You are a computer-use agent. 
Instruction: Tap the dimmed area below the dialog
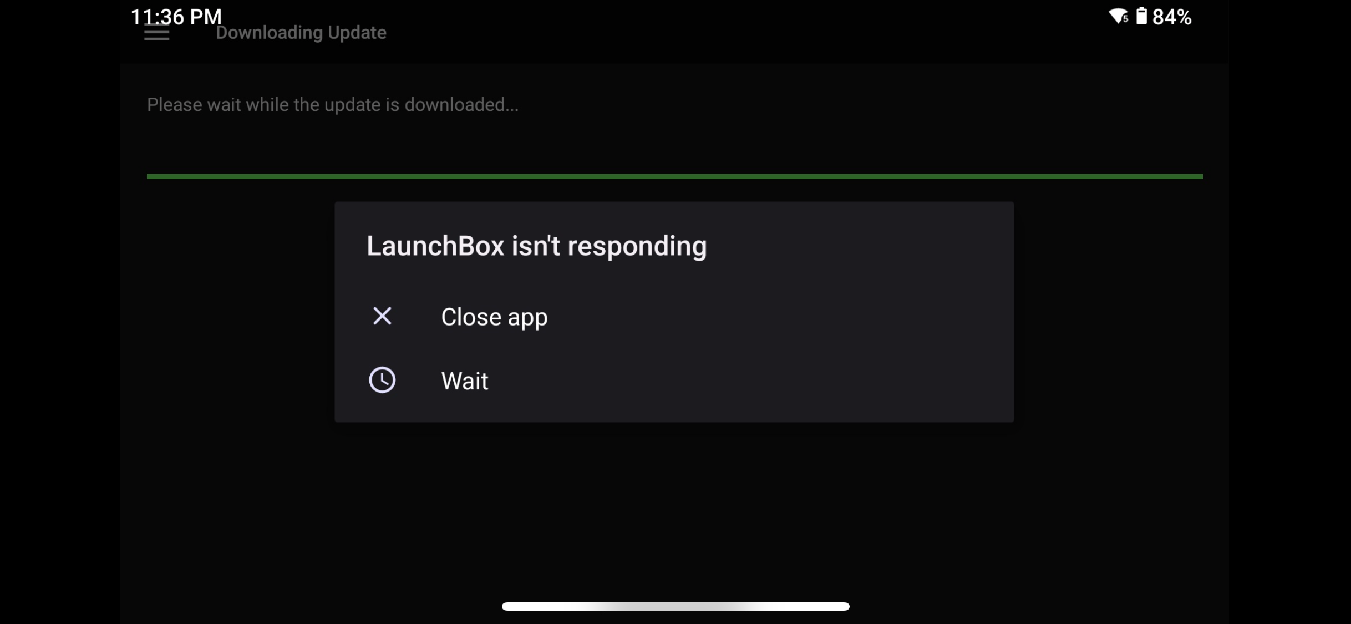[674, 510]
